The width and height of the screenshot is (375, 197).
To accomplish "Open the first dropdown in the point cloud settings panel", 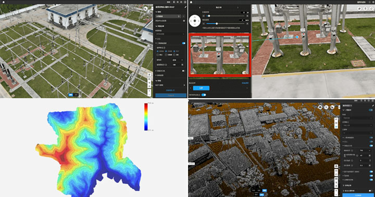I will pyautogui.click(x=357, y=117).
